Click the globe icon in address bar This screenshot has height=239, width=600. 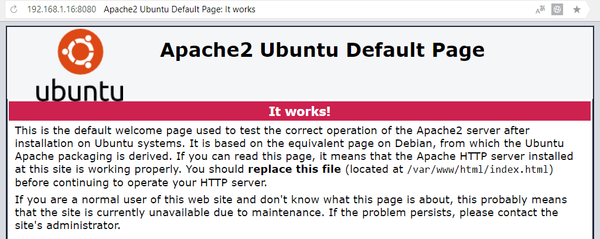pos(557,9)
